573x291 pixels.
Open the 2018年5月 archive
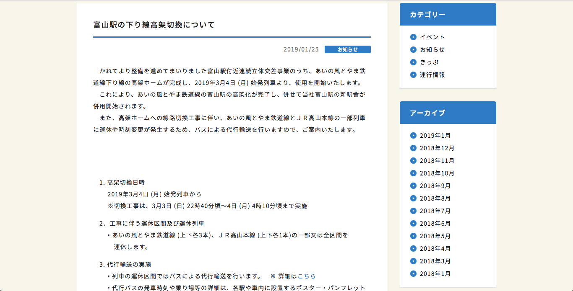coord(435,236)
